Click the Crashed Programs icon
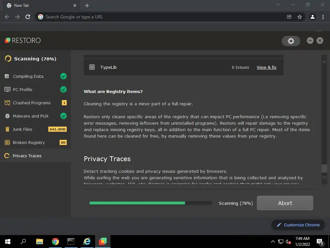The image size is (330, 248). (7, 103)
